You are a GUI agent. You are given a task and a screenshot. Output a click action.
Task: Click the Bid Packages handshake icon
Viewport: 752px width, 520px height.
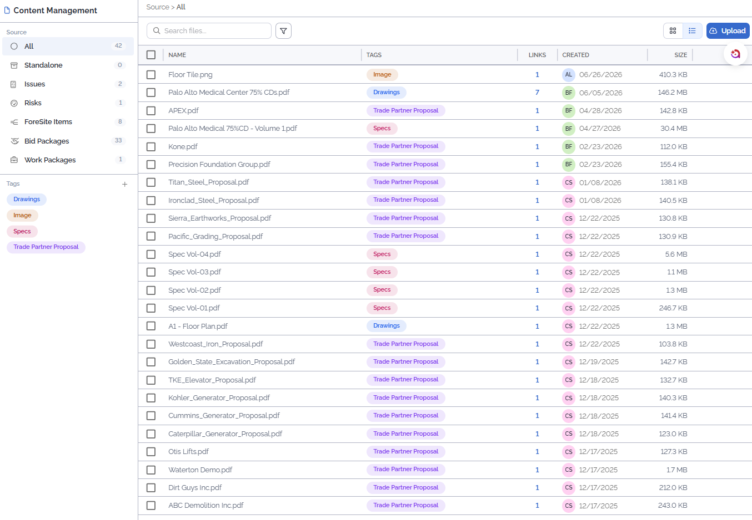pyautogui.click(x=14, y=141)
